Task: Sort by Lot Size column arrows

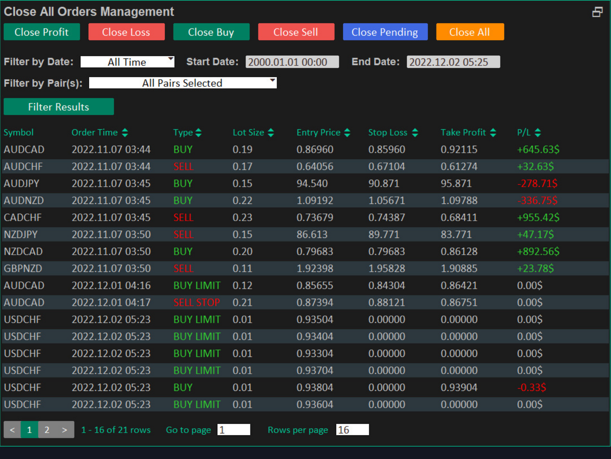Action: point(271,133)
